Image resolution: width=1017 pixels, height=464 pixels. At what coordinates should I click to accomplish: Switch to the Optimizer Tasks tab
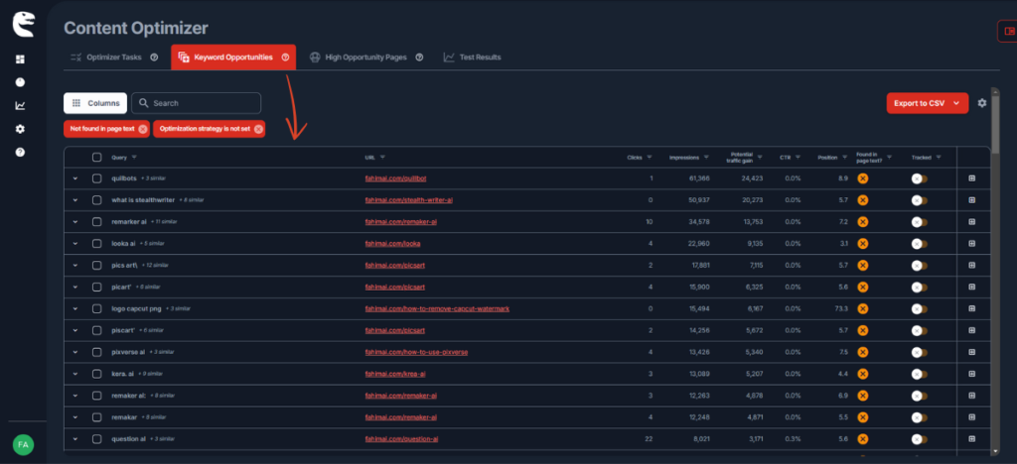pyautogui.click(x=113, y=57)
